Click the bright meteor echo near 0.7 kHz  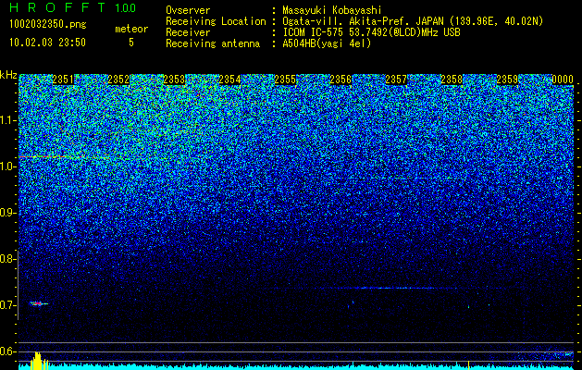[39, 303]
